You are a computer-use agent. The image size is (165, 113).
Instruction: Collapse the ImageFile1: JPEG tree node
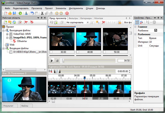[x=7, y=38]
